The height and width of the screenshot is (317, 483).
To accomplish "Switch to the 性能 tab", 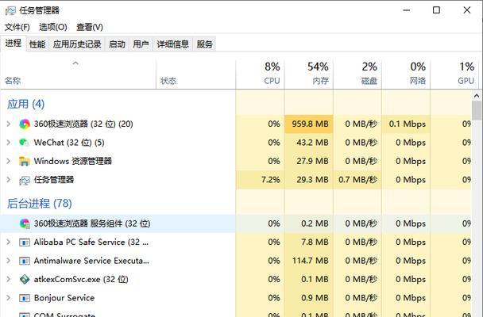I will click(x=37, y=44).
